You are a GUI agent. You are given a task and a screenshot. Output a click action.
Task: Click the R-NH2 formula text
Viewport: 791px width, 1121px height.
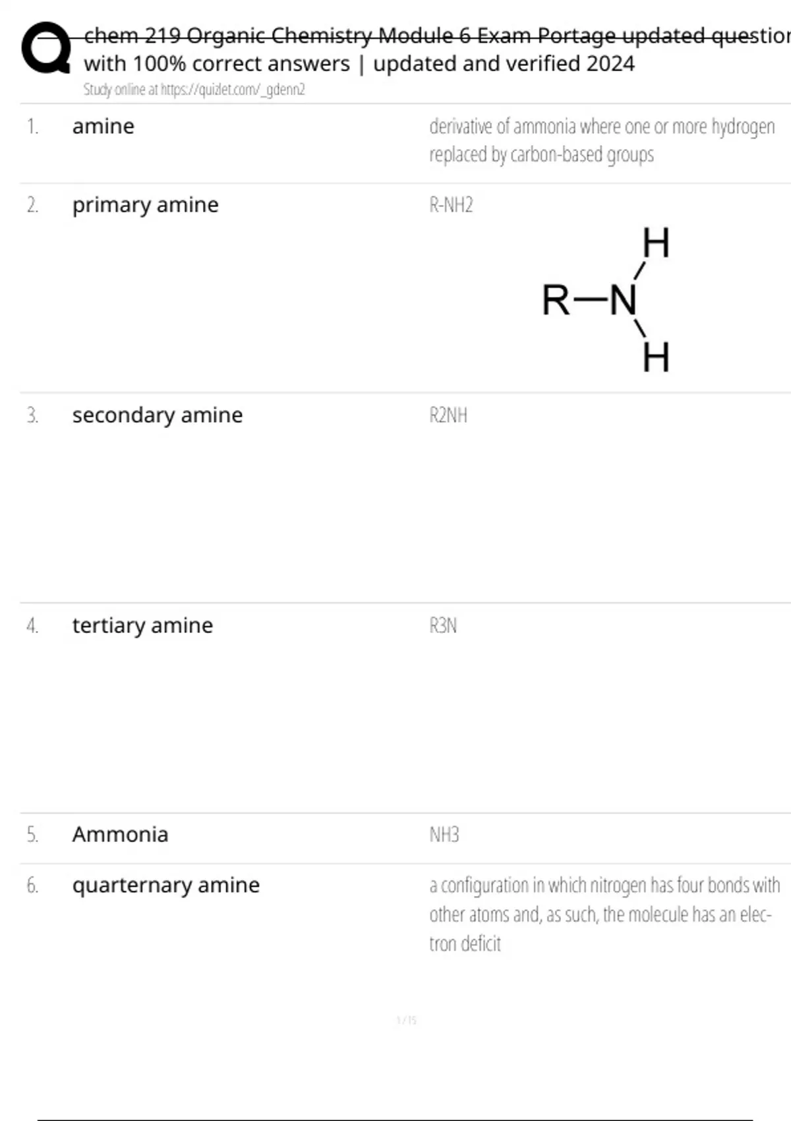click(x=452, y=205)
